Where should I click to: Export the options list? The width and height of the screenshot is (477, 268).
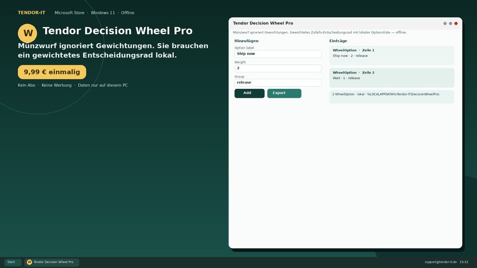tap(284, 93)
